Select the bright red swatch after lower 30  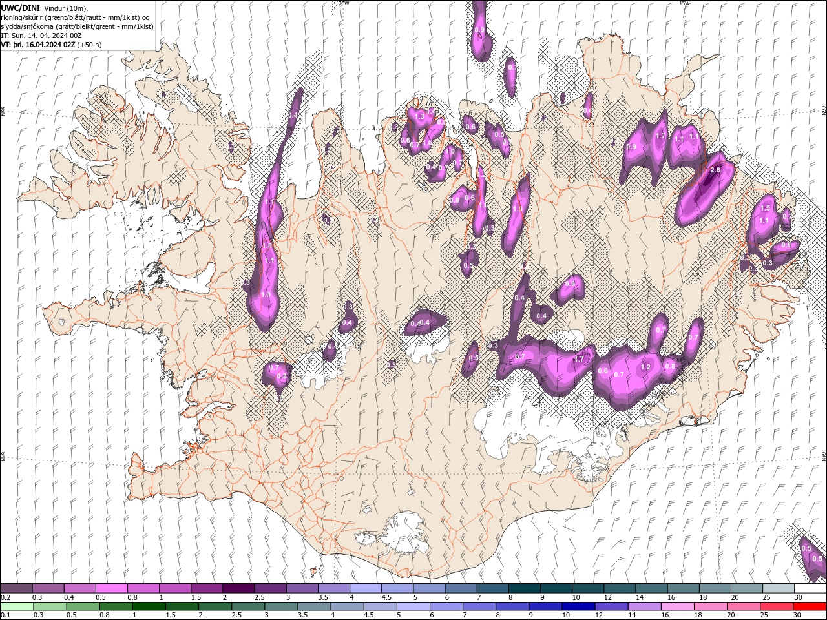810,606
